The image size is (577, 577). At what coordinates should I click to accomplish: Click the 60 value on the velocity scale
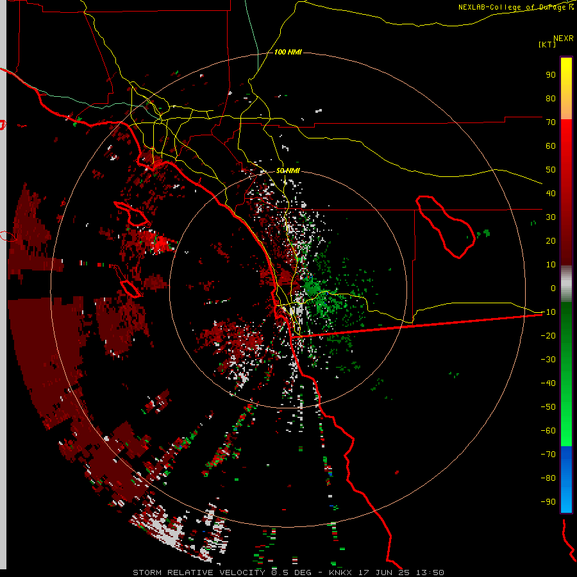tap(551, 146)
